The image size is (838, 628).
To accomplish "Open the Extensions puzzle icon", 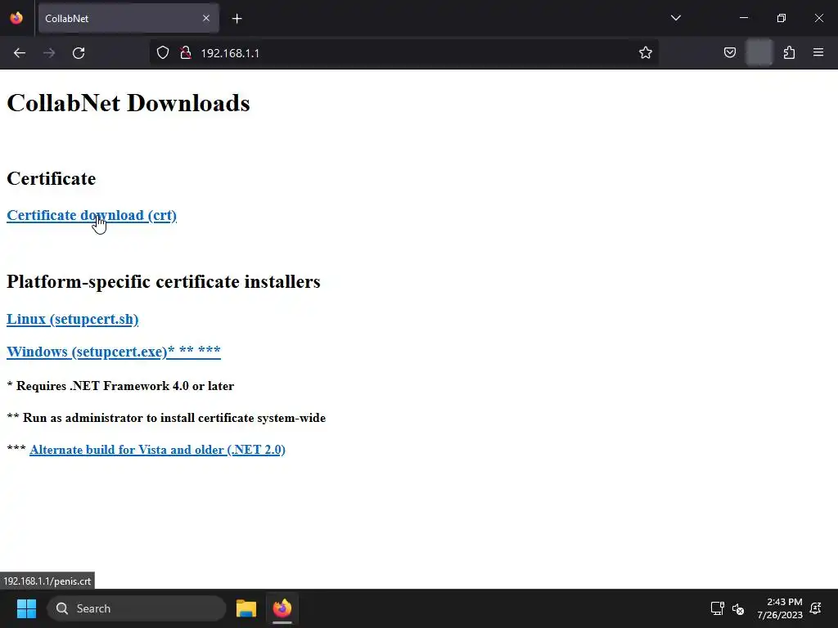I will click(x=789, y=53).
